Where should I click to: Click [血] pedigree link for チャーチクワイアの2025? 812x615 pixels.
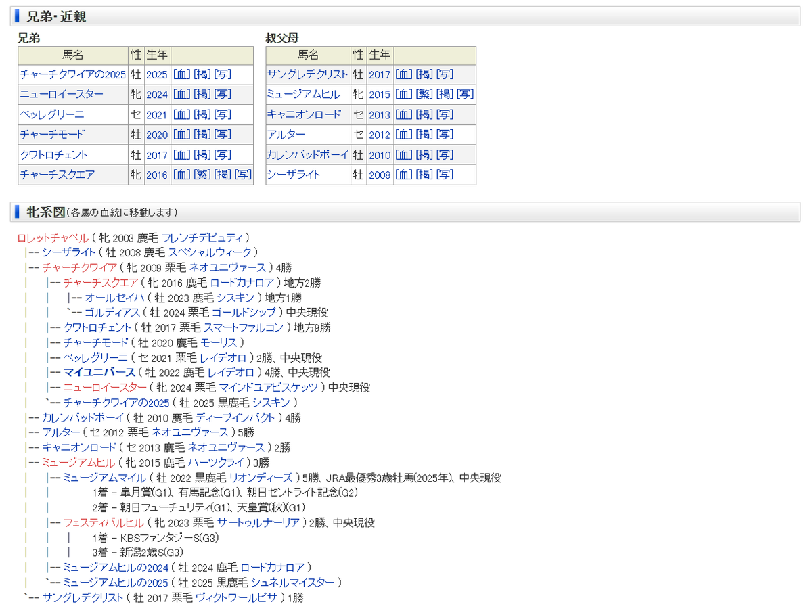pos(181,74)
